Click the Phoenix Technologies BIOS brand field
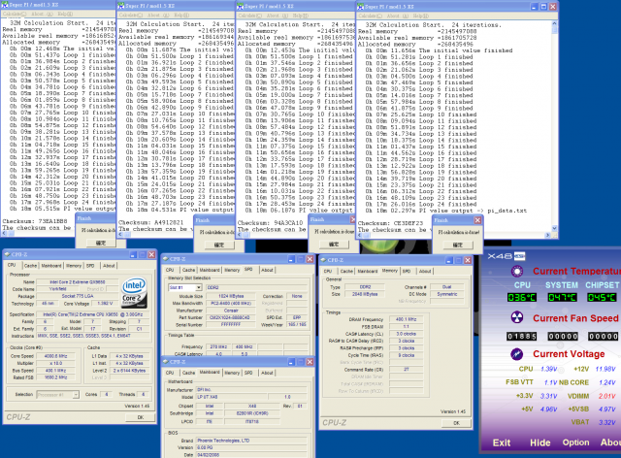 click(x=251, y=441)
